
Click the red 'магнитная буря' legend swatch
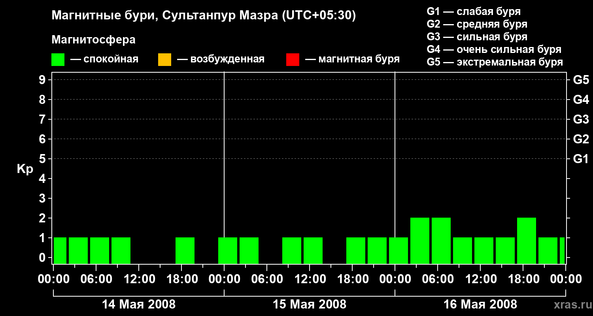[x=293, y=60]
